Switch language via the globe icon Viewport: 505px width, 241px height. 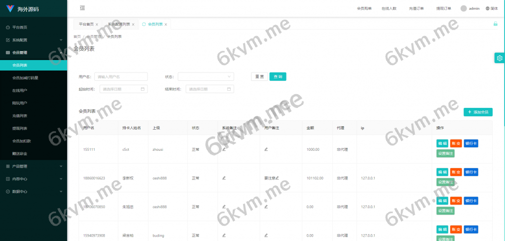click(487, 9)
